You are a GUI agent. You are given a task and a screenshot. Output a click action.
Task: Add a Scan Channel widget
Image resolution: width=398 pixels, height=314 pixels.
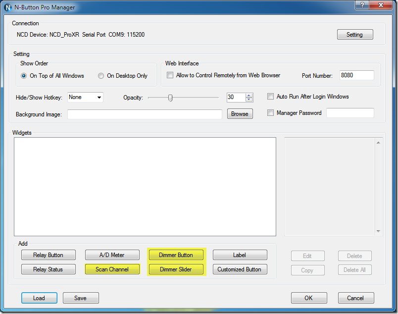click(x=112, y=269)
